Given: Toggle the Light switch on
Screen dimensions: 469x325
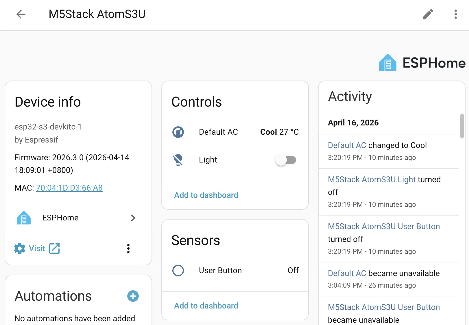Looking at the screenshot, I should [x=286, y=160].
